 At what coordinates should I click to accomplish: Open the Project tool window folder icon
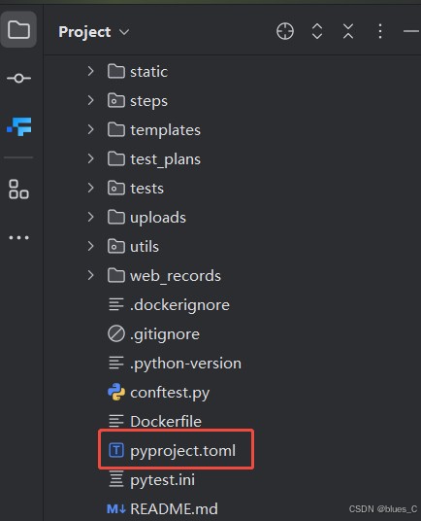coord(18,29)
